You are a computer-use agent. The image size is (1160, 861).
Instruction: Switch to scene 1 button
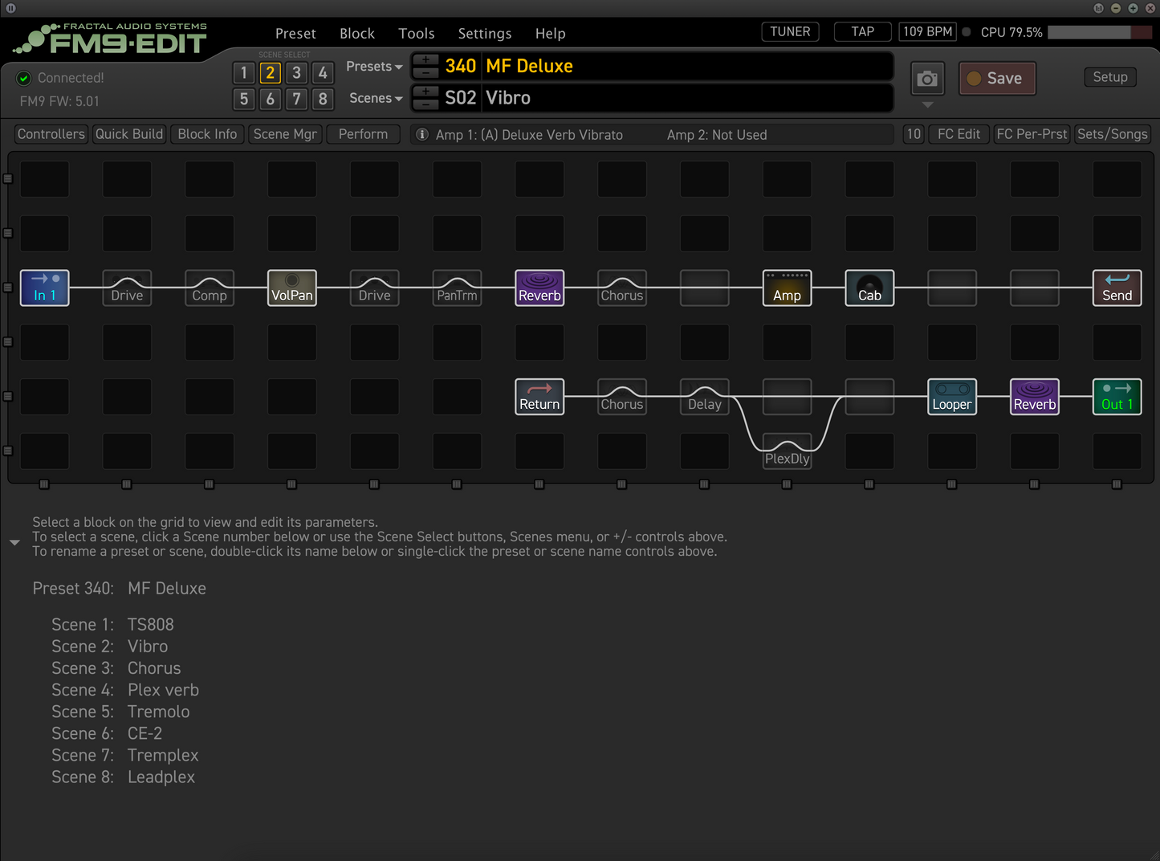(244, 73)
